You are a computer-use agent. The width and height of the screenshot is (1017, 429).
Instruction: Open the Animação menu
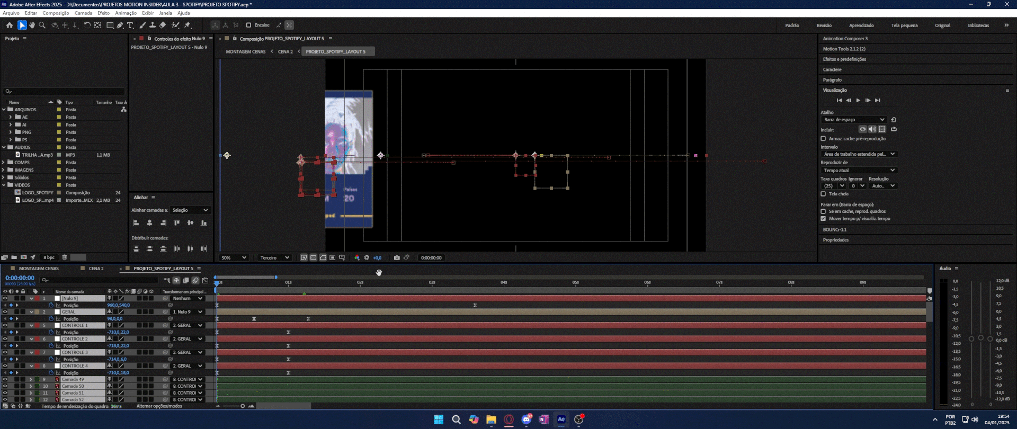[x=126, y=13]
